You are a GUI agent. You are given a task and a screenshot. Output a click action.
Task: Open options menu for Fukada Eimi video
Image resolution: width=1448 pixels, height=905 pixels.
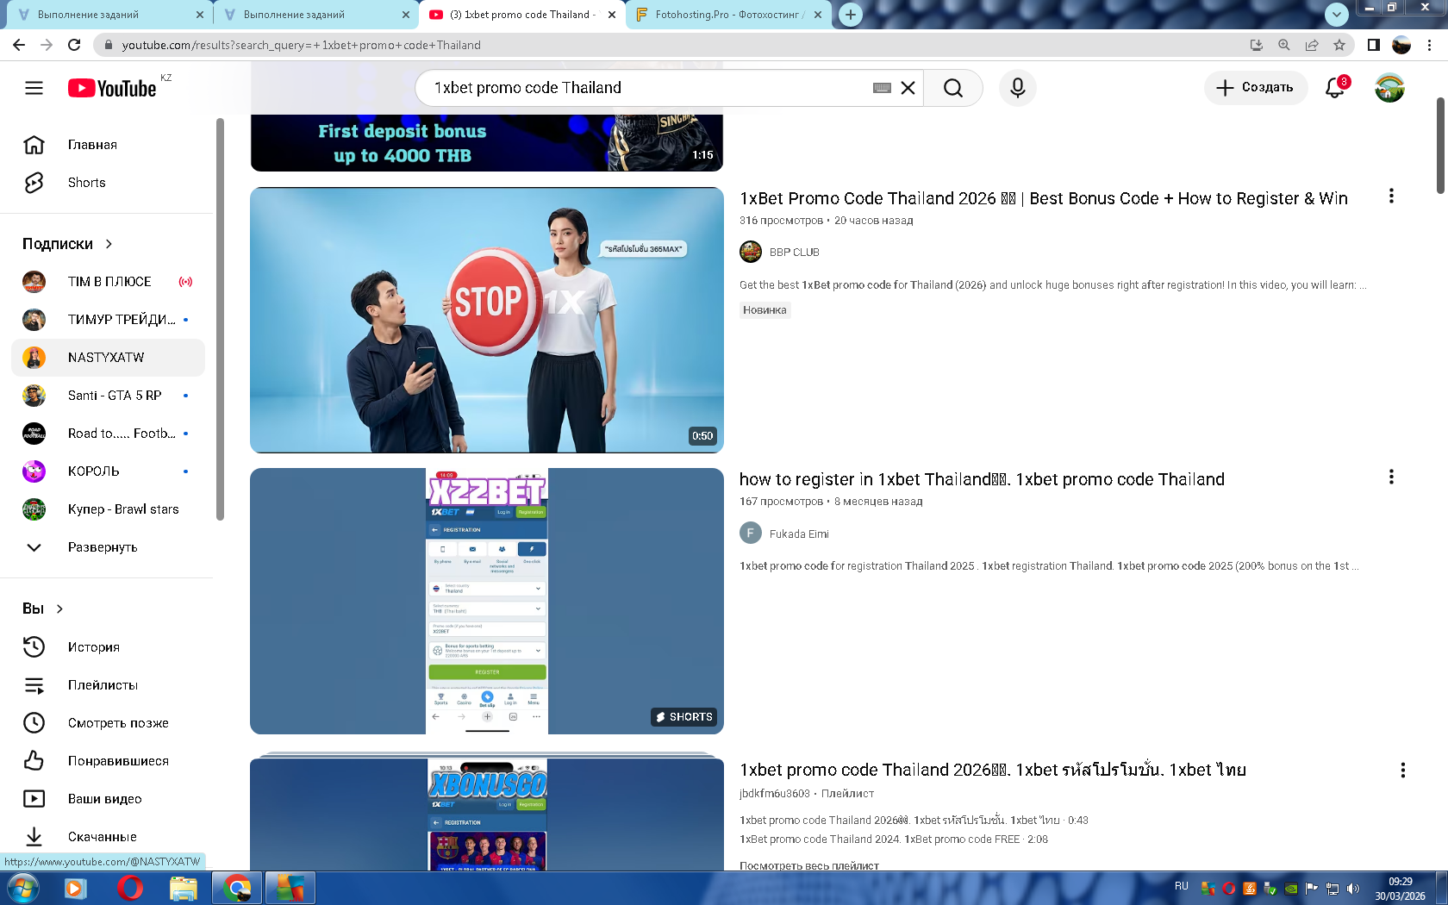1391,477
